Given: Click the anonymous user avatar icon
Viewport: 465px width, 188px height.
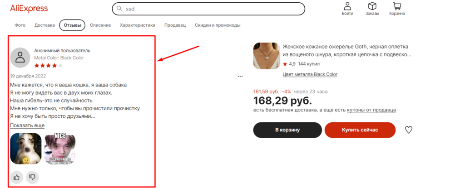Looking at the screenshot, I should 20,58.
